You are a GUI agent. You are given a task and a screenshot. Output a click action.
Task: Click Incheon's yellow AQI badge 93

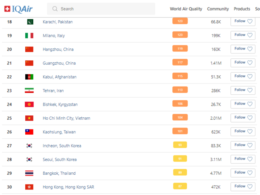pyautogui.click(x=180, y=145)
